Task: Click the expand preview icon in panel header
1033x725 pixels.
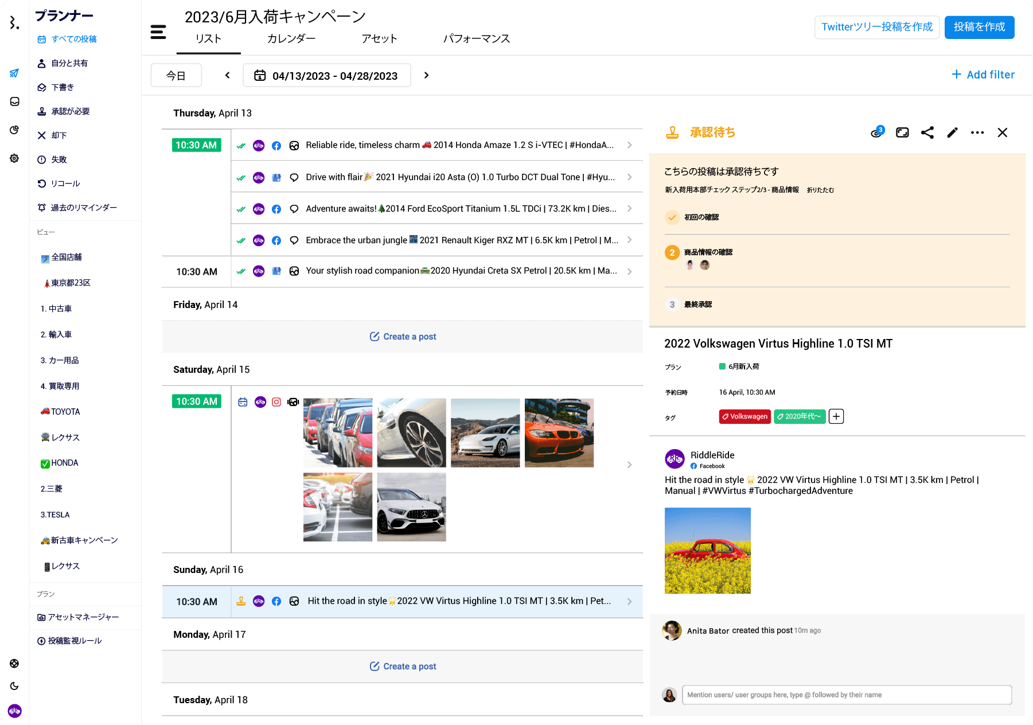Action: click(x=902, y=132)
